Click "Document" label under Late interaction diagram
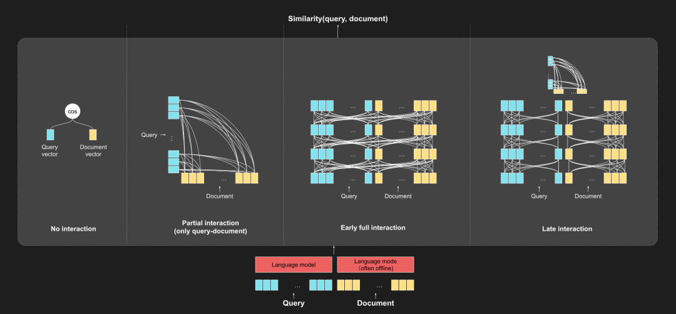 point(588,196)
